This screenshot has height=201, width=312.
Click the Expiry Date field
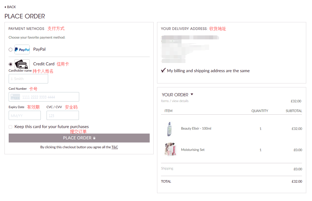[x=25, y=115]
